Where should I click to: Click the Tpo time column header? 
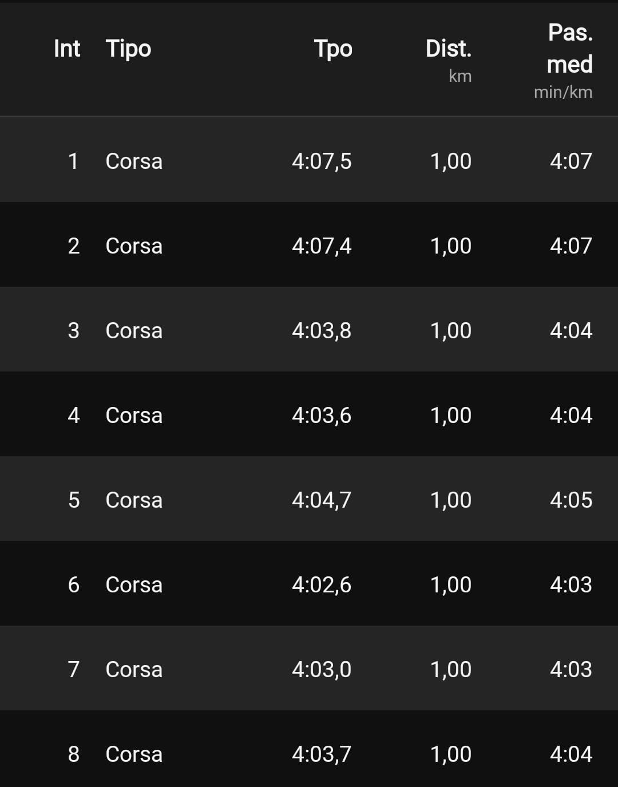tap(332, 49)
